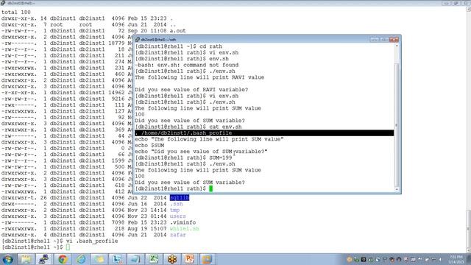Image resolution: width=471 pixels, height=265 pixels.
Task: Click the 'while1.sh' file entry
Action: (184, 229)
